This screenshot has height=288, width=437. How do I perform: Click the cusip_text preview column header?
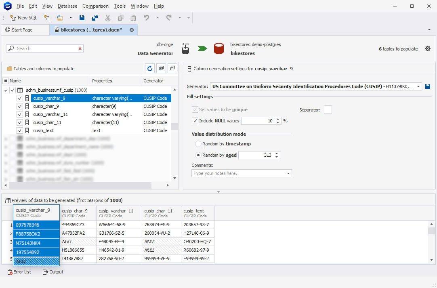click(197, 213)
